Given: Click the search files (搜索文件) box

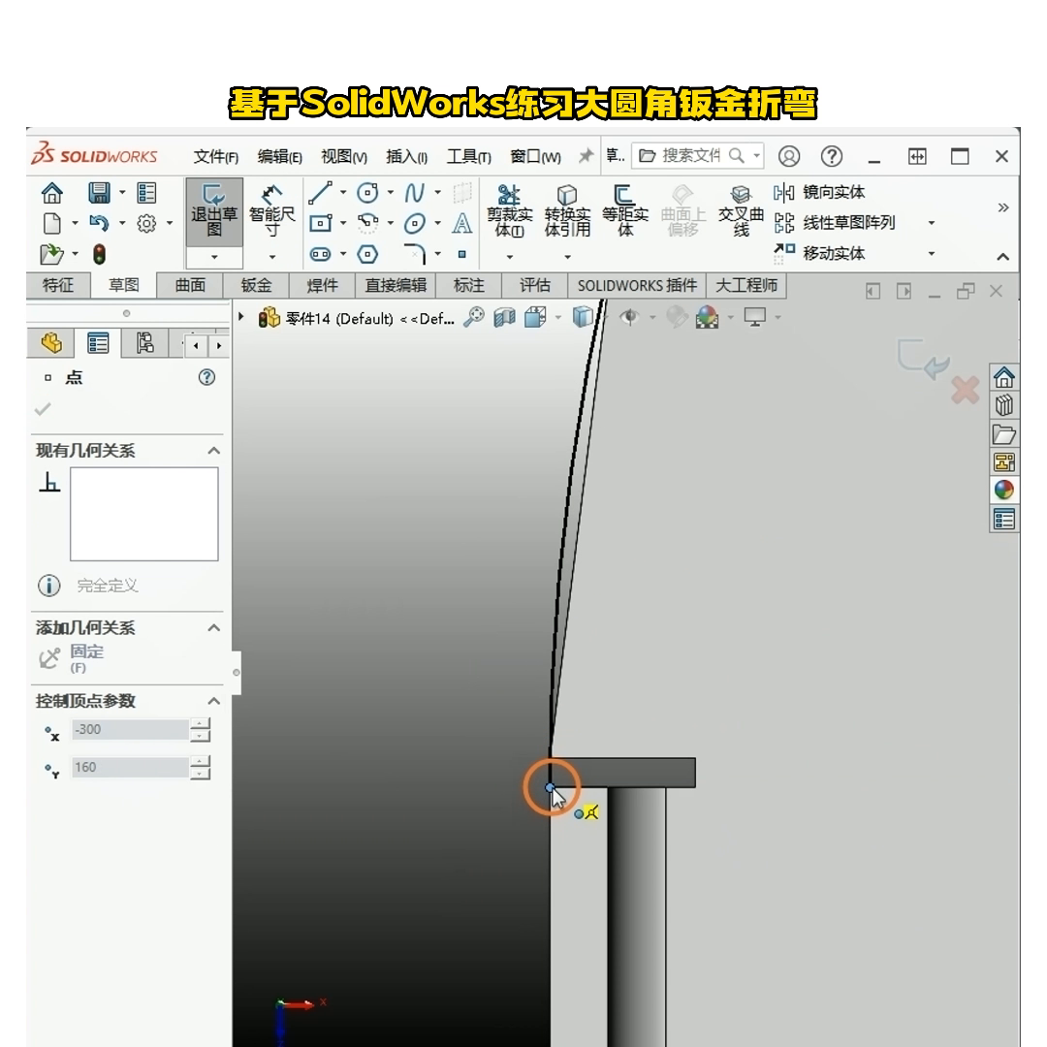Looking at the screenshot, I should (x=697, y=156).
